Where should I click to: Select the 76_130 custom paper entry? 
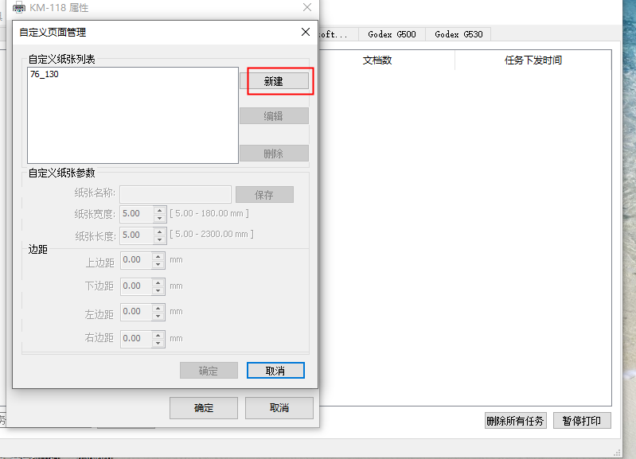coord(45,75)
